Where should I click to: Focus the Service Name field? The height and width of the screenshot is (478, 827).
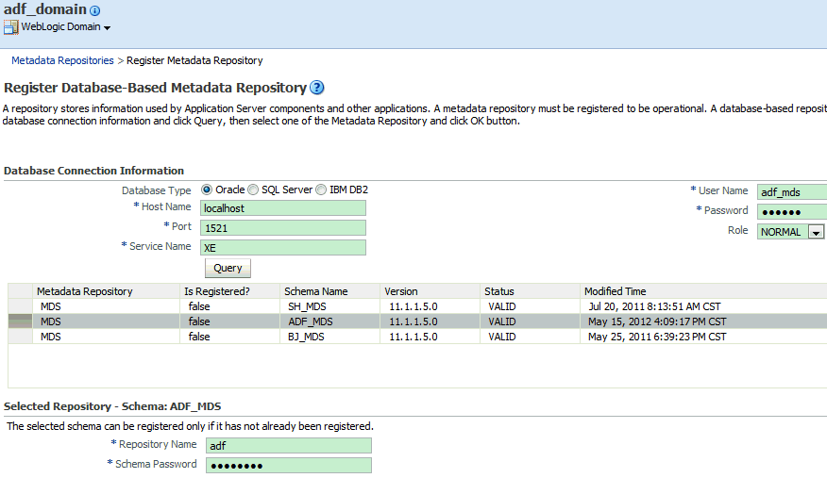point(283,247)
